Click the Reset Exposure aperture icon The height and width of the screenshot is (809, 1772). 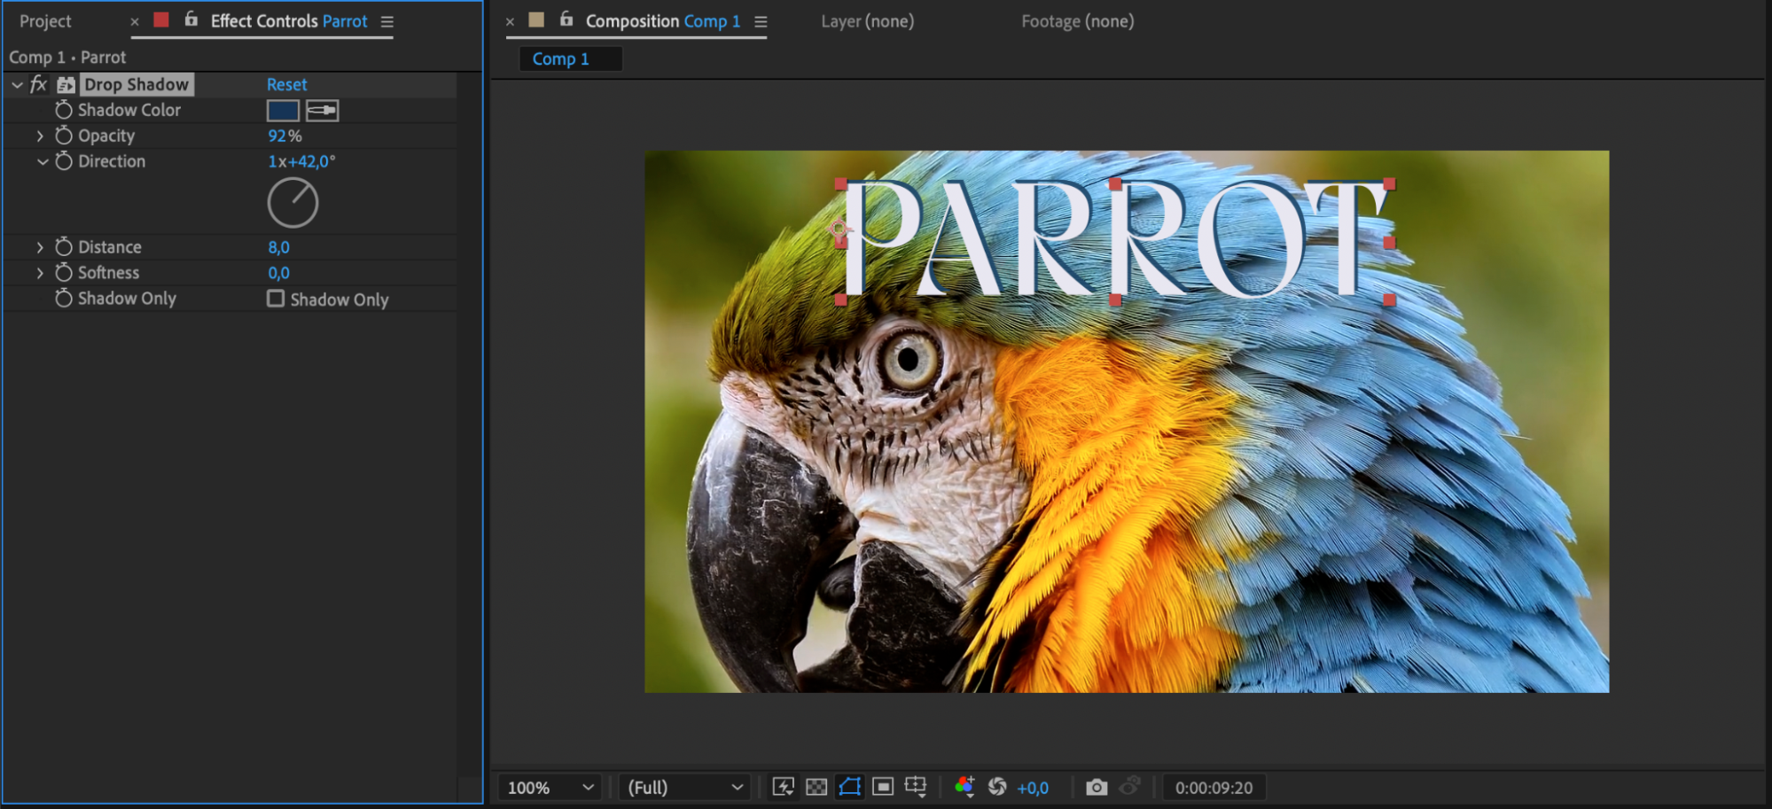point(997,787)
